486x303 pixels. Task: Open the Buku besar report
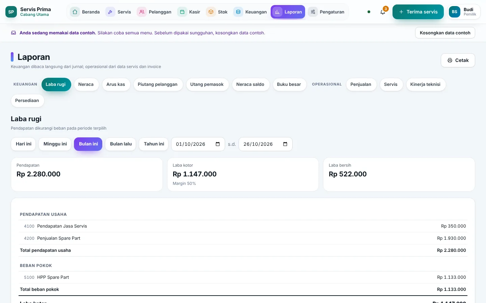pos(289,85)
